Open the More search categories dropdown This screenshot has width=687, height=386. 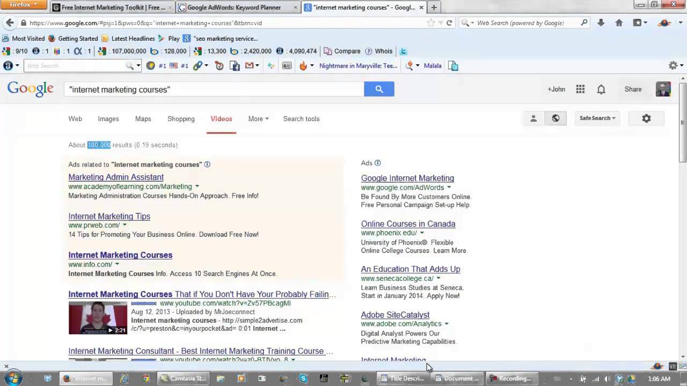coord(258,119)
